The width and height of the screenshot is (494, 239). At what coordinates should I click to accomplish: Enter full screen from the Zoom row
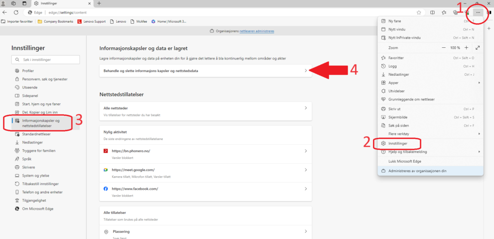click(478, 48)
